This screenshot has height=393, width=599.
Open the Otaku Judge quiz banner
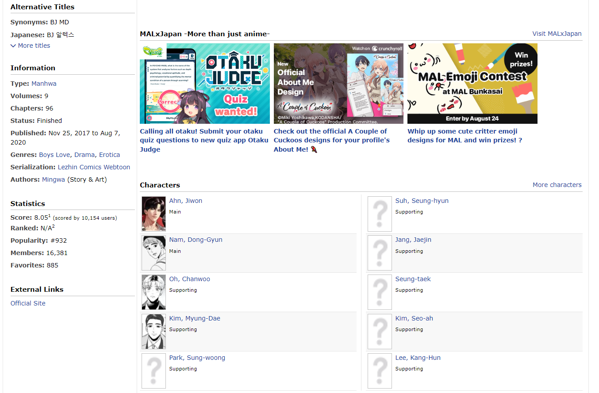(204, 84)
